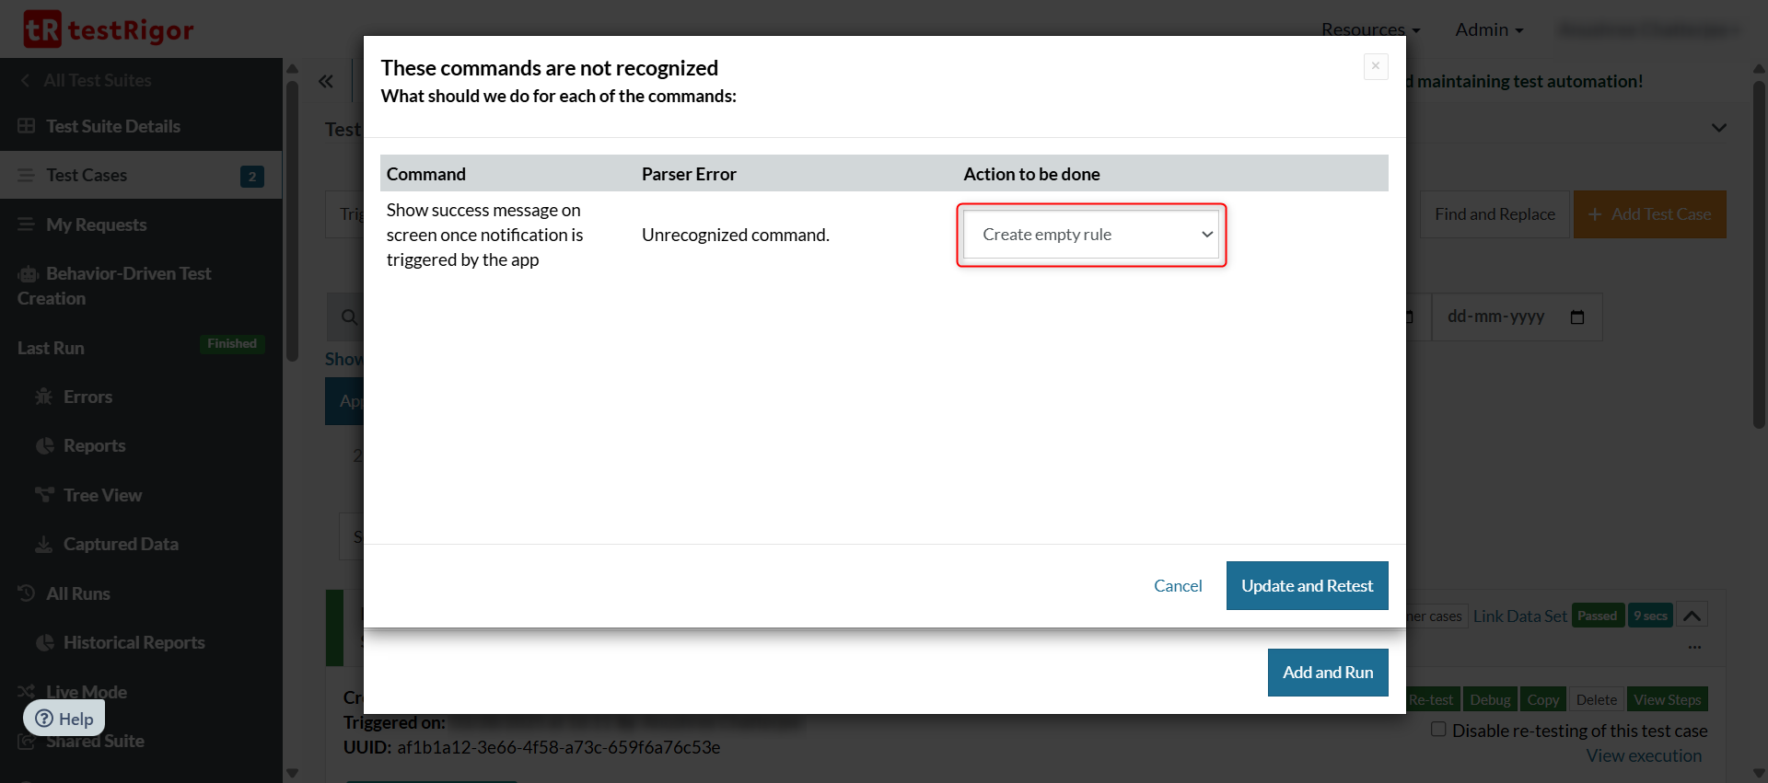
Task: Click the dd-mm-yyyy date input field
Action: tap(1496, 317)
